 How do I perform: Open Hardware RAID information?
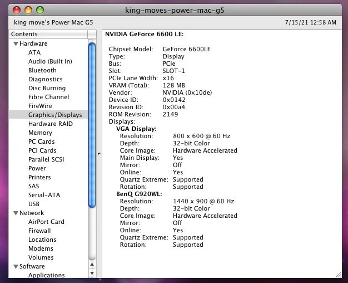(51, 124)
